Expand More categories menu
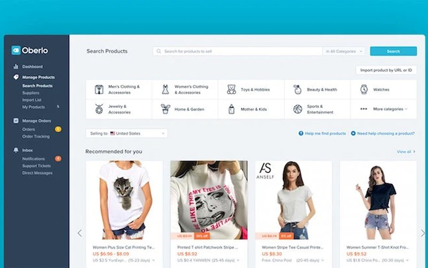 coord(384,109)
